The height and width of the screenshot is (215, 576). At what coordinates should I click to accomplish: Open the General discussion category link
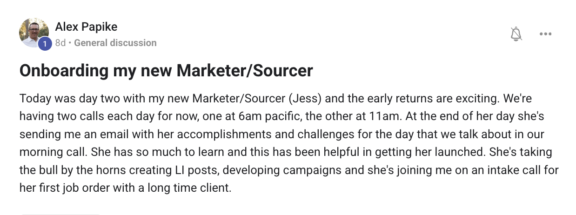point(115,43)
